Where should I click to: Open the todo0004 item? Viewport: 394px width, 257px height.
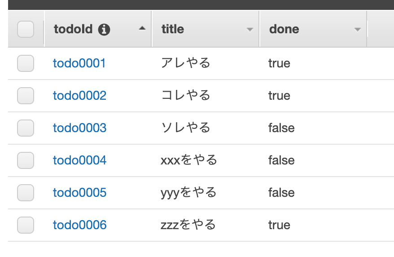80,160
